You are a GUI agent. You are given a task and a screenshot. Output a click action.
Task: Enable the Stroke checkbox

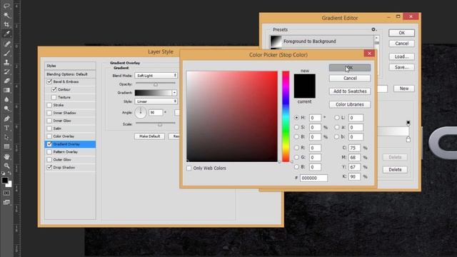click(49, 105)
